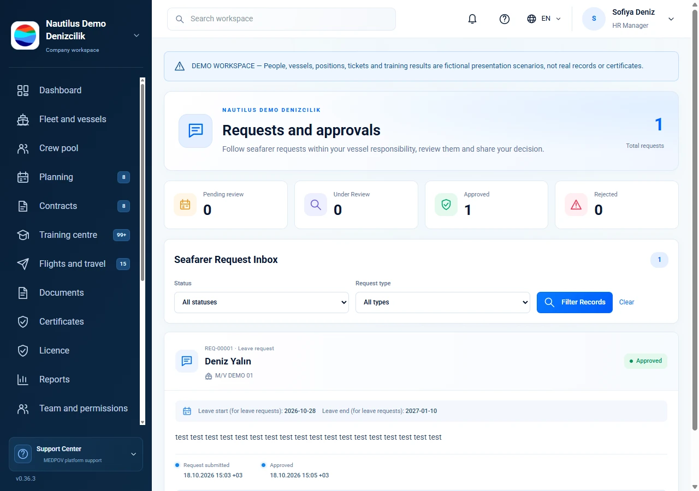699x491 pixels.
Task: Click the Pending review calendar icon
Action: pos(185,205)
